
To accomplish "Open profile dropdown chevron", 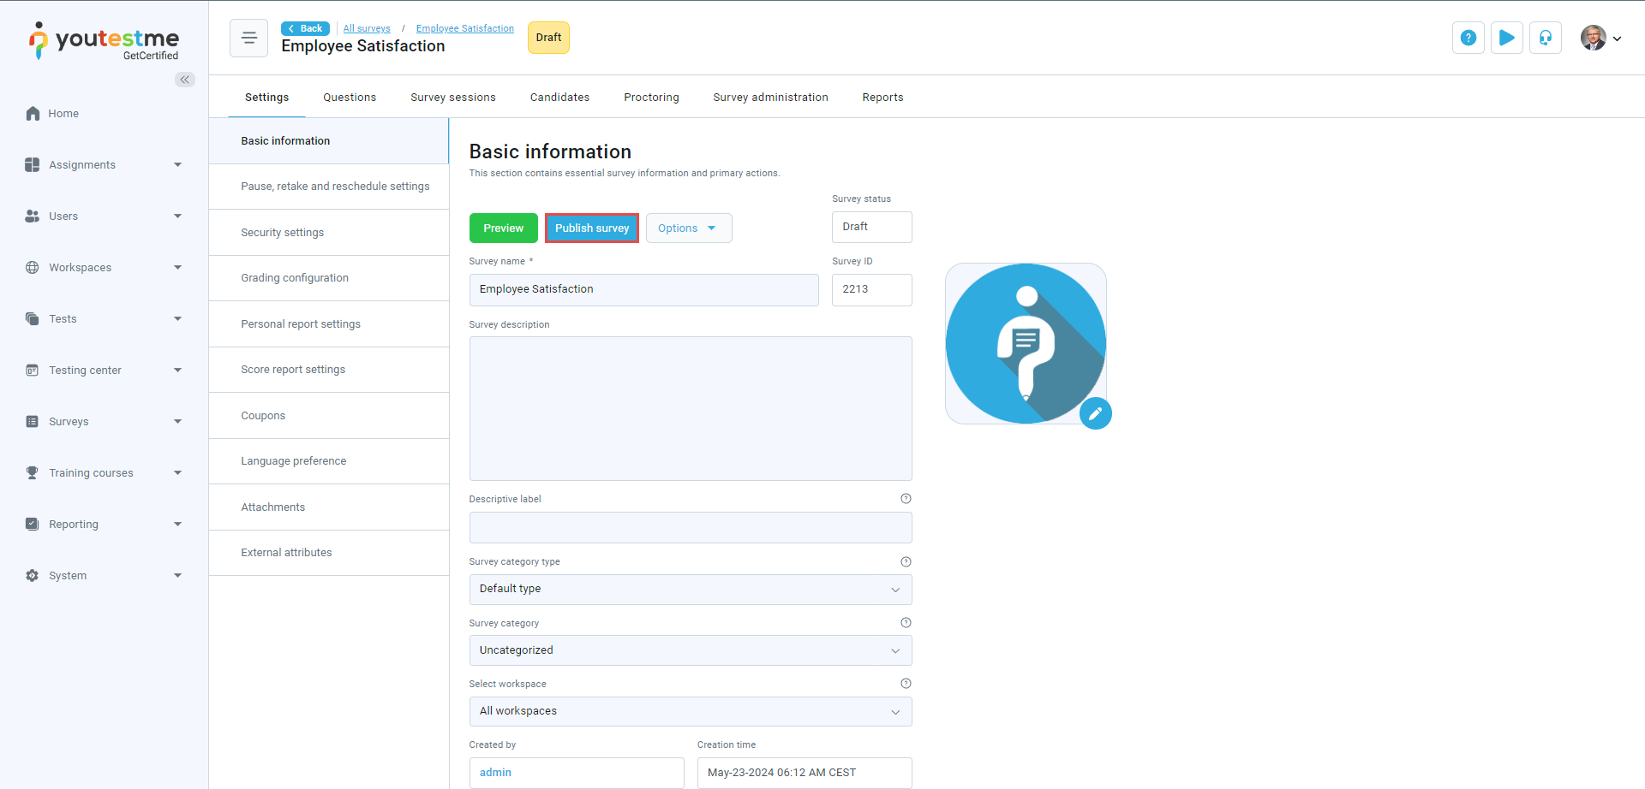I will tap(1617, 39).
